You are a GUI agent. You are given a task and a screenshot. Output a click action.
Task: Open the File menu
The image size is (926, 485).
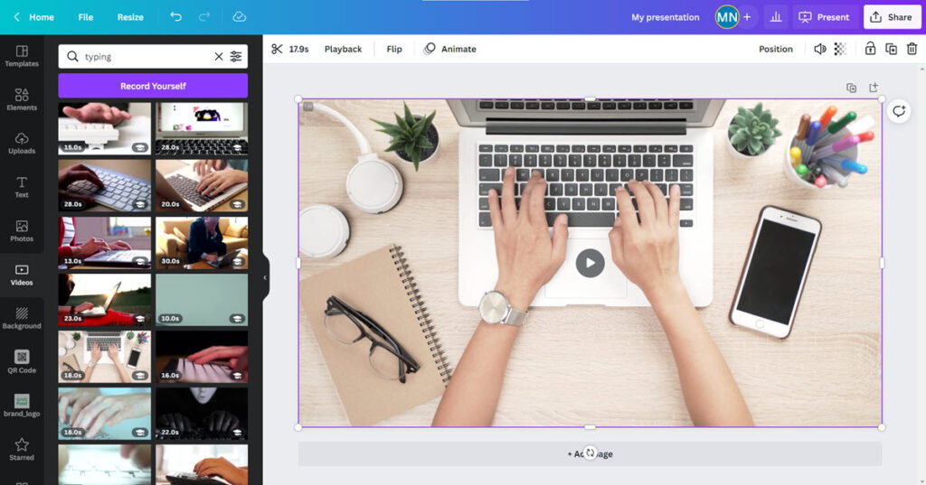(86, 17)
